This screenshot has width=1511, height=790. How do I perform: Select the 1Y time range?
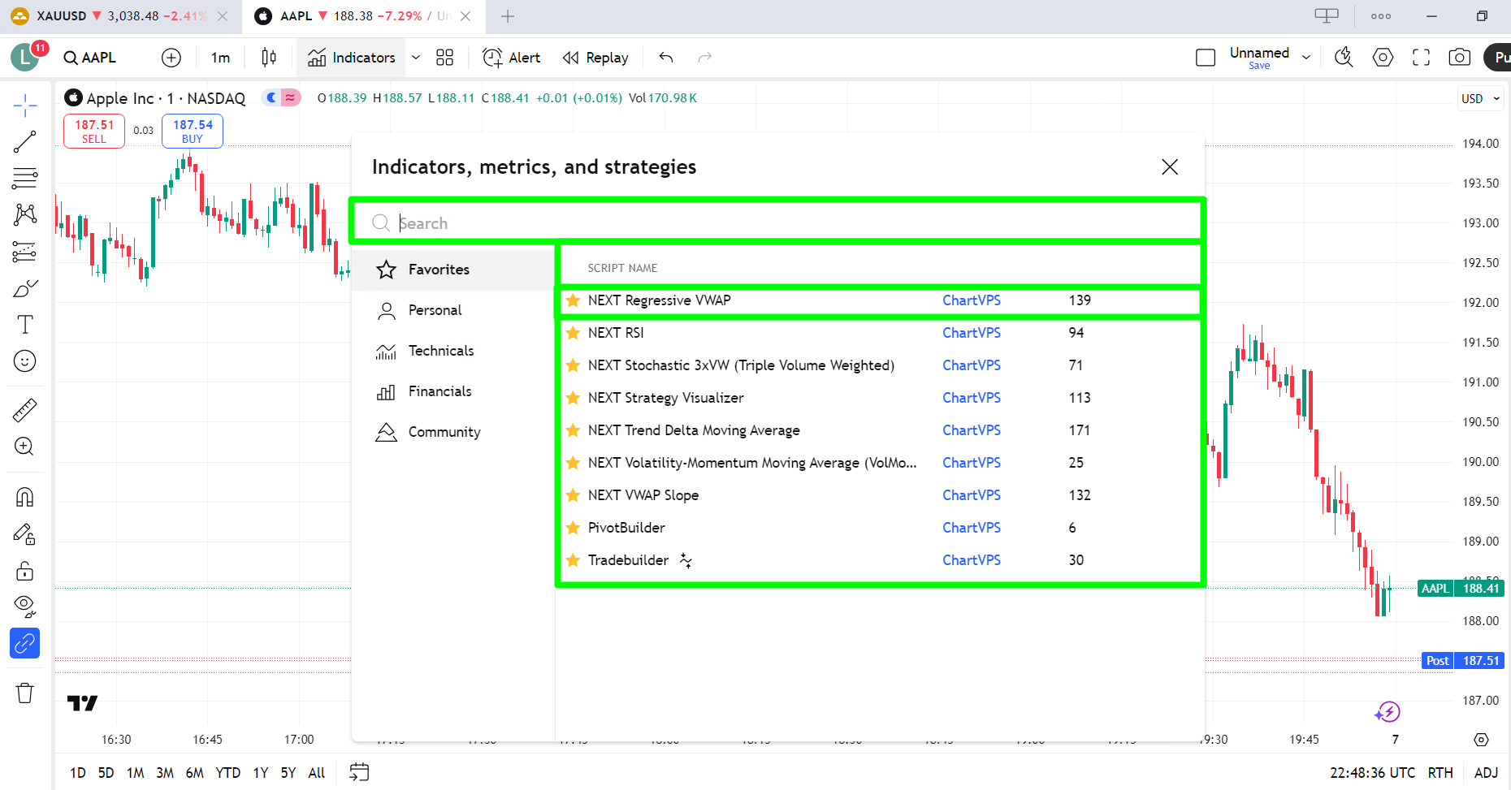click(x=260, y=773)
